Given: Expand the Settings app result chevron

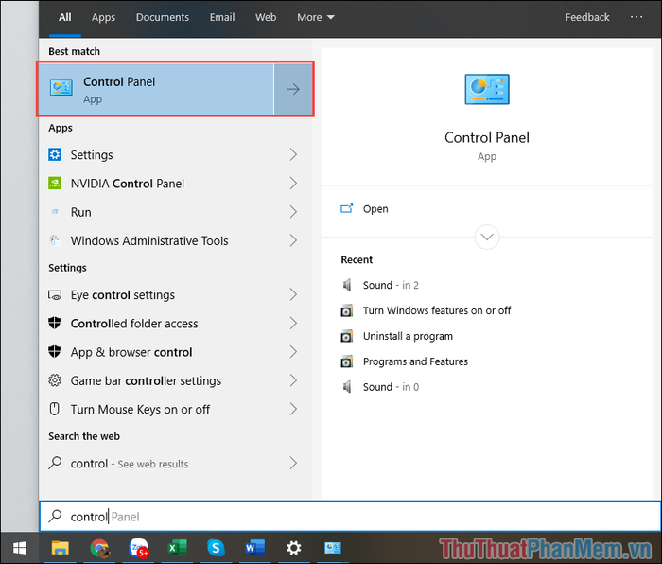Looking at the screenshot, I should tap(293, 154).
